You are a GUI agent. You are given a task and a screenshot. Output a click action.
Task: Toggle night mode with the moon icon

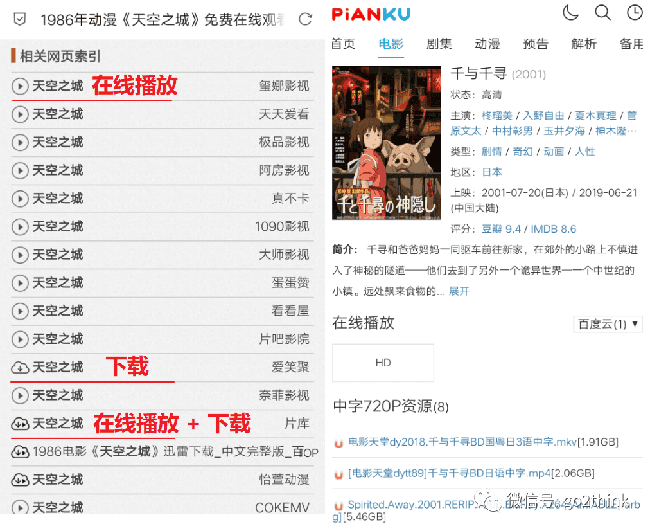pyautogui.click(x=570, y=12)
